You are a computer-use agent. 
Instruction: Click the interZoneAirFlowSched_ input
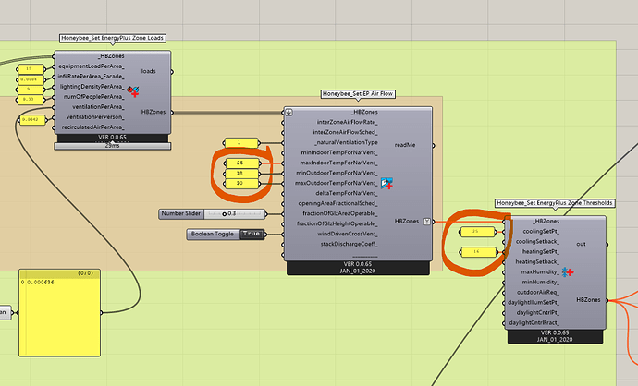click(x=346, y=132)
